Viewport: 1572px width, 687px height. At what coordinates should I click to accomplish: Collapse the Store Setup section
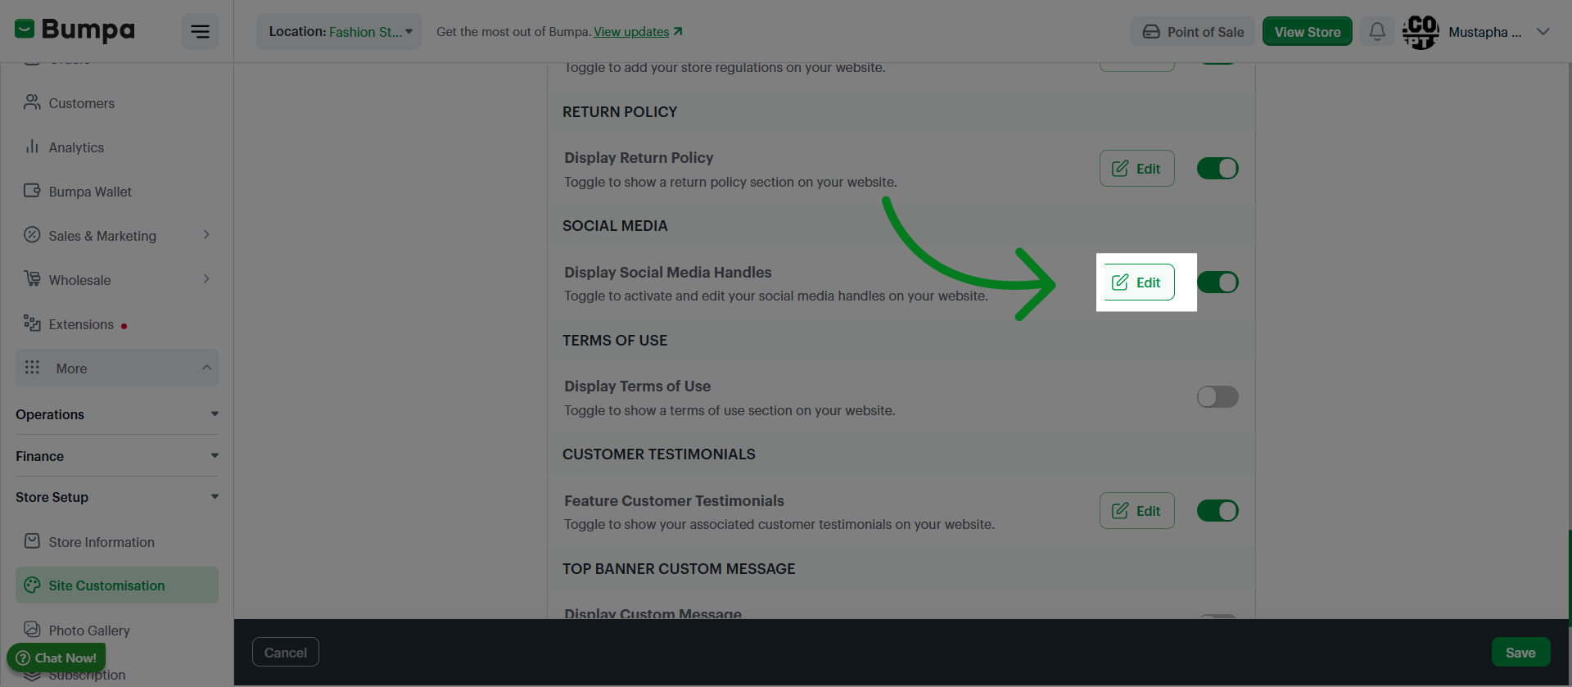pos(215,497)
